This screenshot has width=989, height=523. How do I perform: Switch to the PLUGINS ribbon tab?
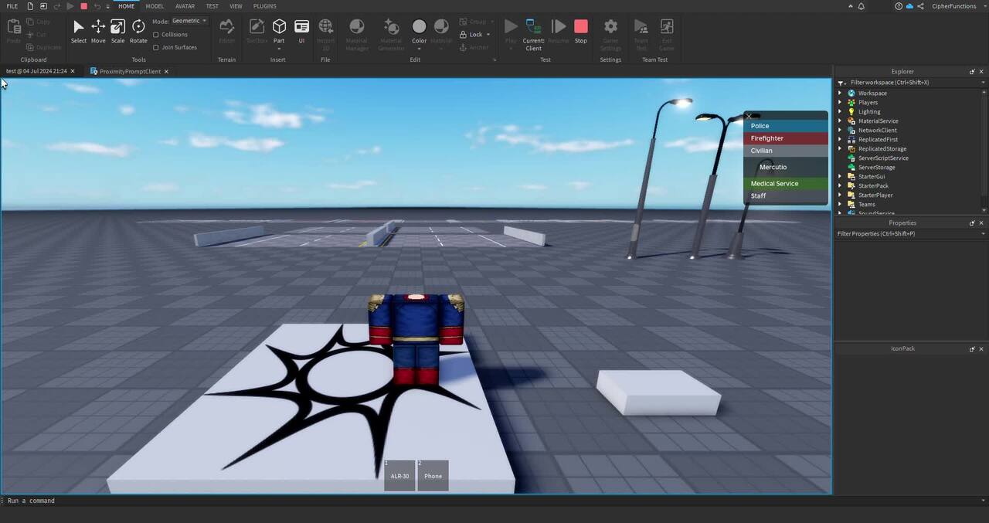tap(265, 6)
